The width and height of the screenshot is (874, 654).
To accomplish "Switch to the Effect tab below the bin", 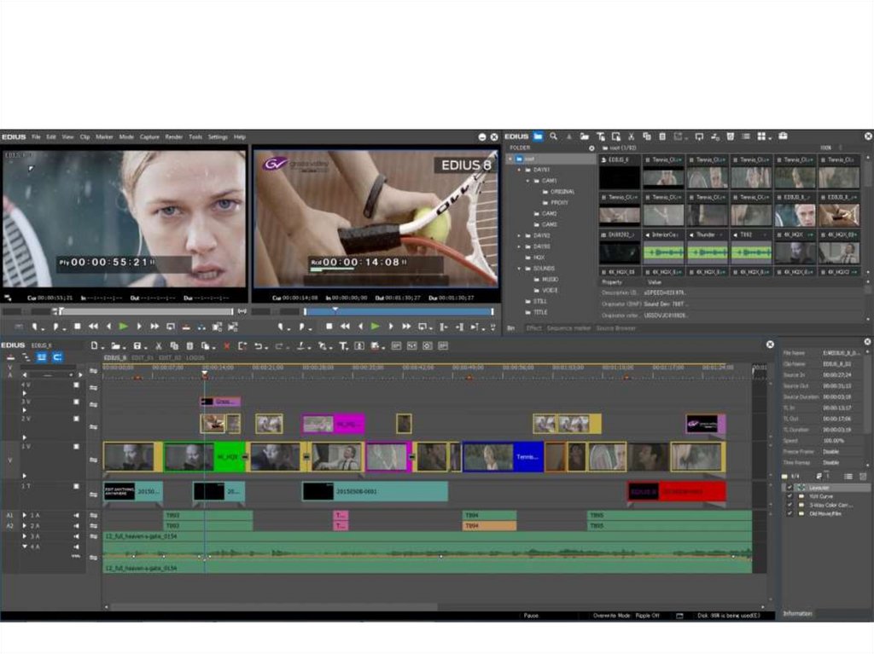I will click(x=533, y=328).
